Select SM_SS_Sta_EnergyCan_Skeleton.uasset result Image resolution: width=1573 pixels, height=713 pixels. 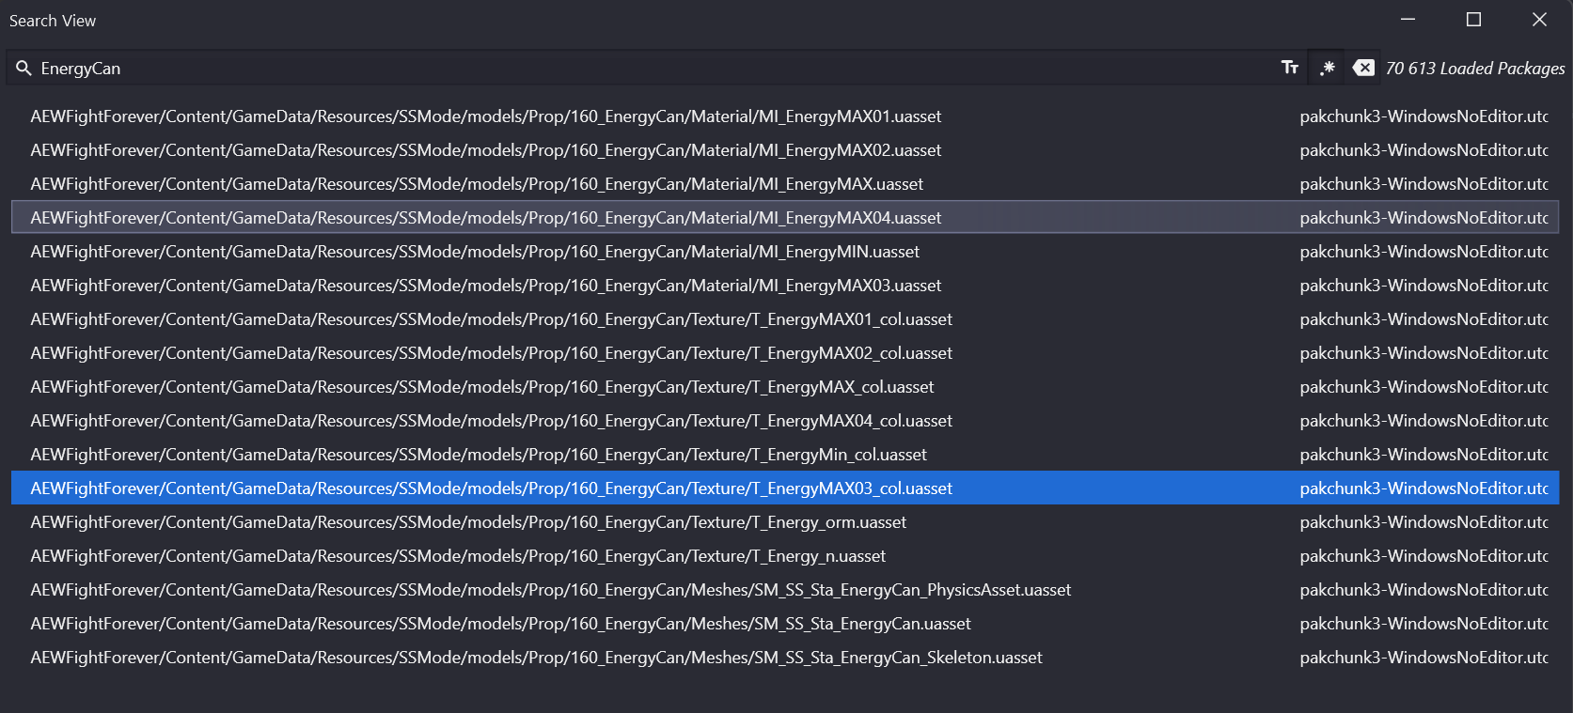pyautogui.click(x=785, y=658)
